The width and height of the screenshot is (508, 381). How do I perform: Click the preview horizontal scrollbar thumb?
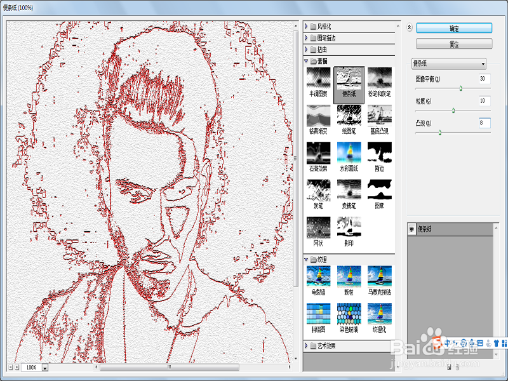click(170, 367)
